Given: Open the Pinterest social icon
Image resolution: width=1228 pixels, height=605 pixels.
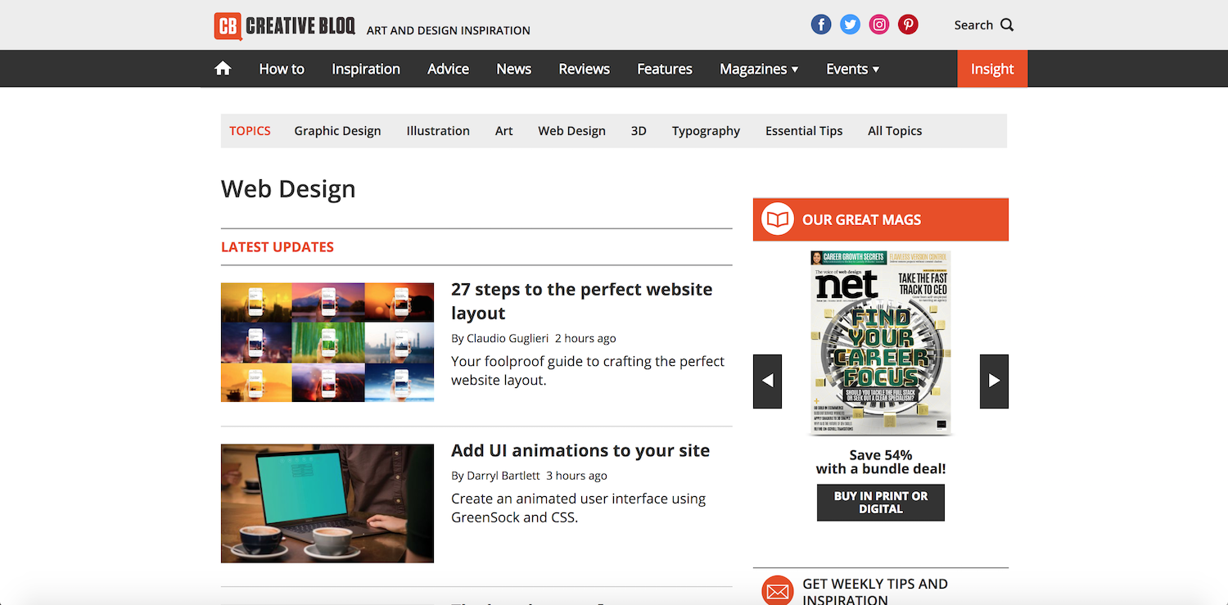Looking at the screenshot, I should pos(908,25).
